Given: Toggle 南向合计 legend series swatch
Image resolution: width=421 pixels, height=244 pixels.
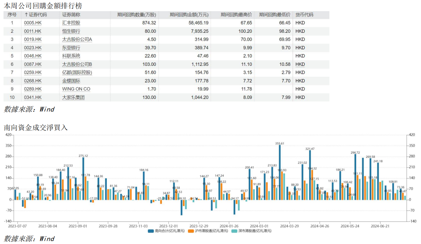Looking at the screenshot, I should (x=151, y=231).
